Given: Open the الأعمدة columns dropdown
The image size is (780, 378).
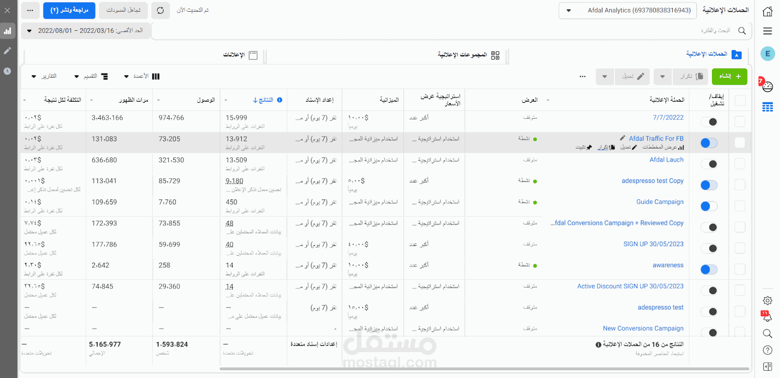Looking at the screenshot, I should tap(142, 76).
